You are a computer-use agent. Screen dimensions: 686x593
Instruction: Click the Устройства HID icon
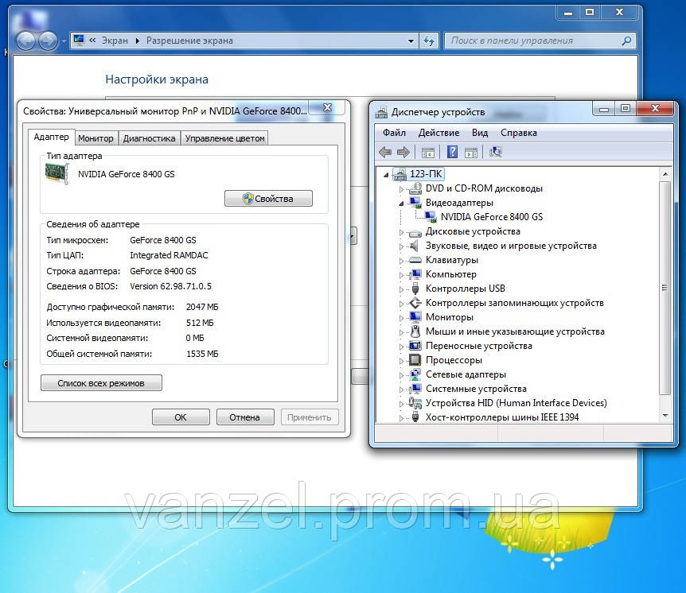pyautogui.click(x=415, y=403)
